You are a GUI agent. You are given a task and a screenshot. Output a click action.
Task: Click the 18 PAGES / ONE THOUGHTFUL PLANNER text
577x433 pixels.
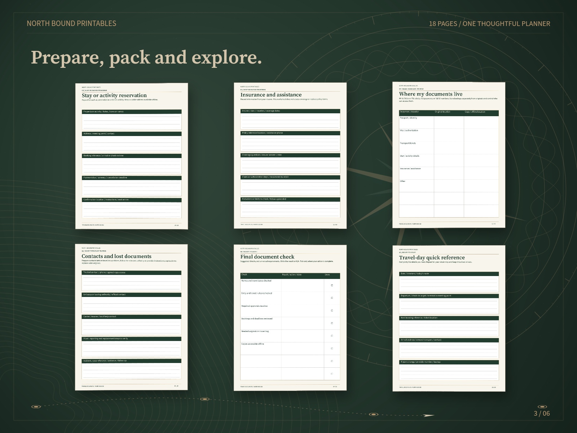[489, 24]
